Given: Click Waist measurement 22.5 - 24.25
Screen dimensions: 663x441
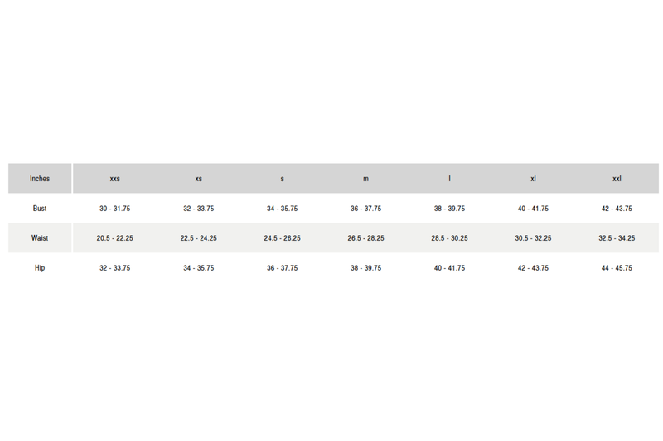Looking at the screenshot, I should pos(199,238).
